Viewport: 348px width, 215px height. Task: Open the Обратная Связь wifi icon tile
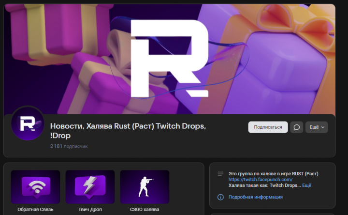35,187
